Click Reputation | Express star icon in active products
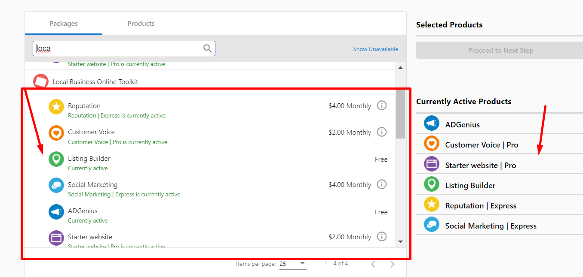Screen dimensions: 583x277 coord(432,205)
